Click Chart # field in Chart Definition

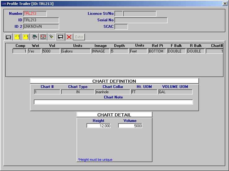tap(47, 92)
